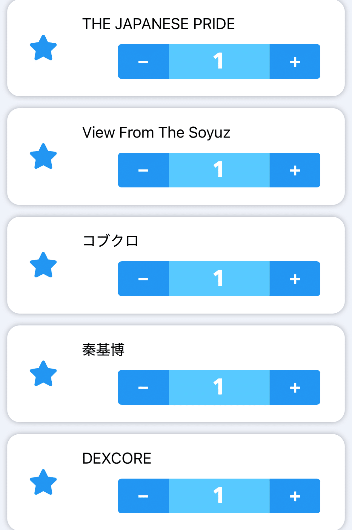Screen dimensions: 352x530
Task: Decrement the コブクロ counter
Action: pyautogui.click(x=143, y=279)
